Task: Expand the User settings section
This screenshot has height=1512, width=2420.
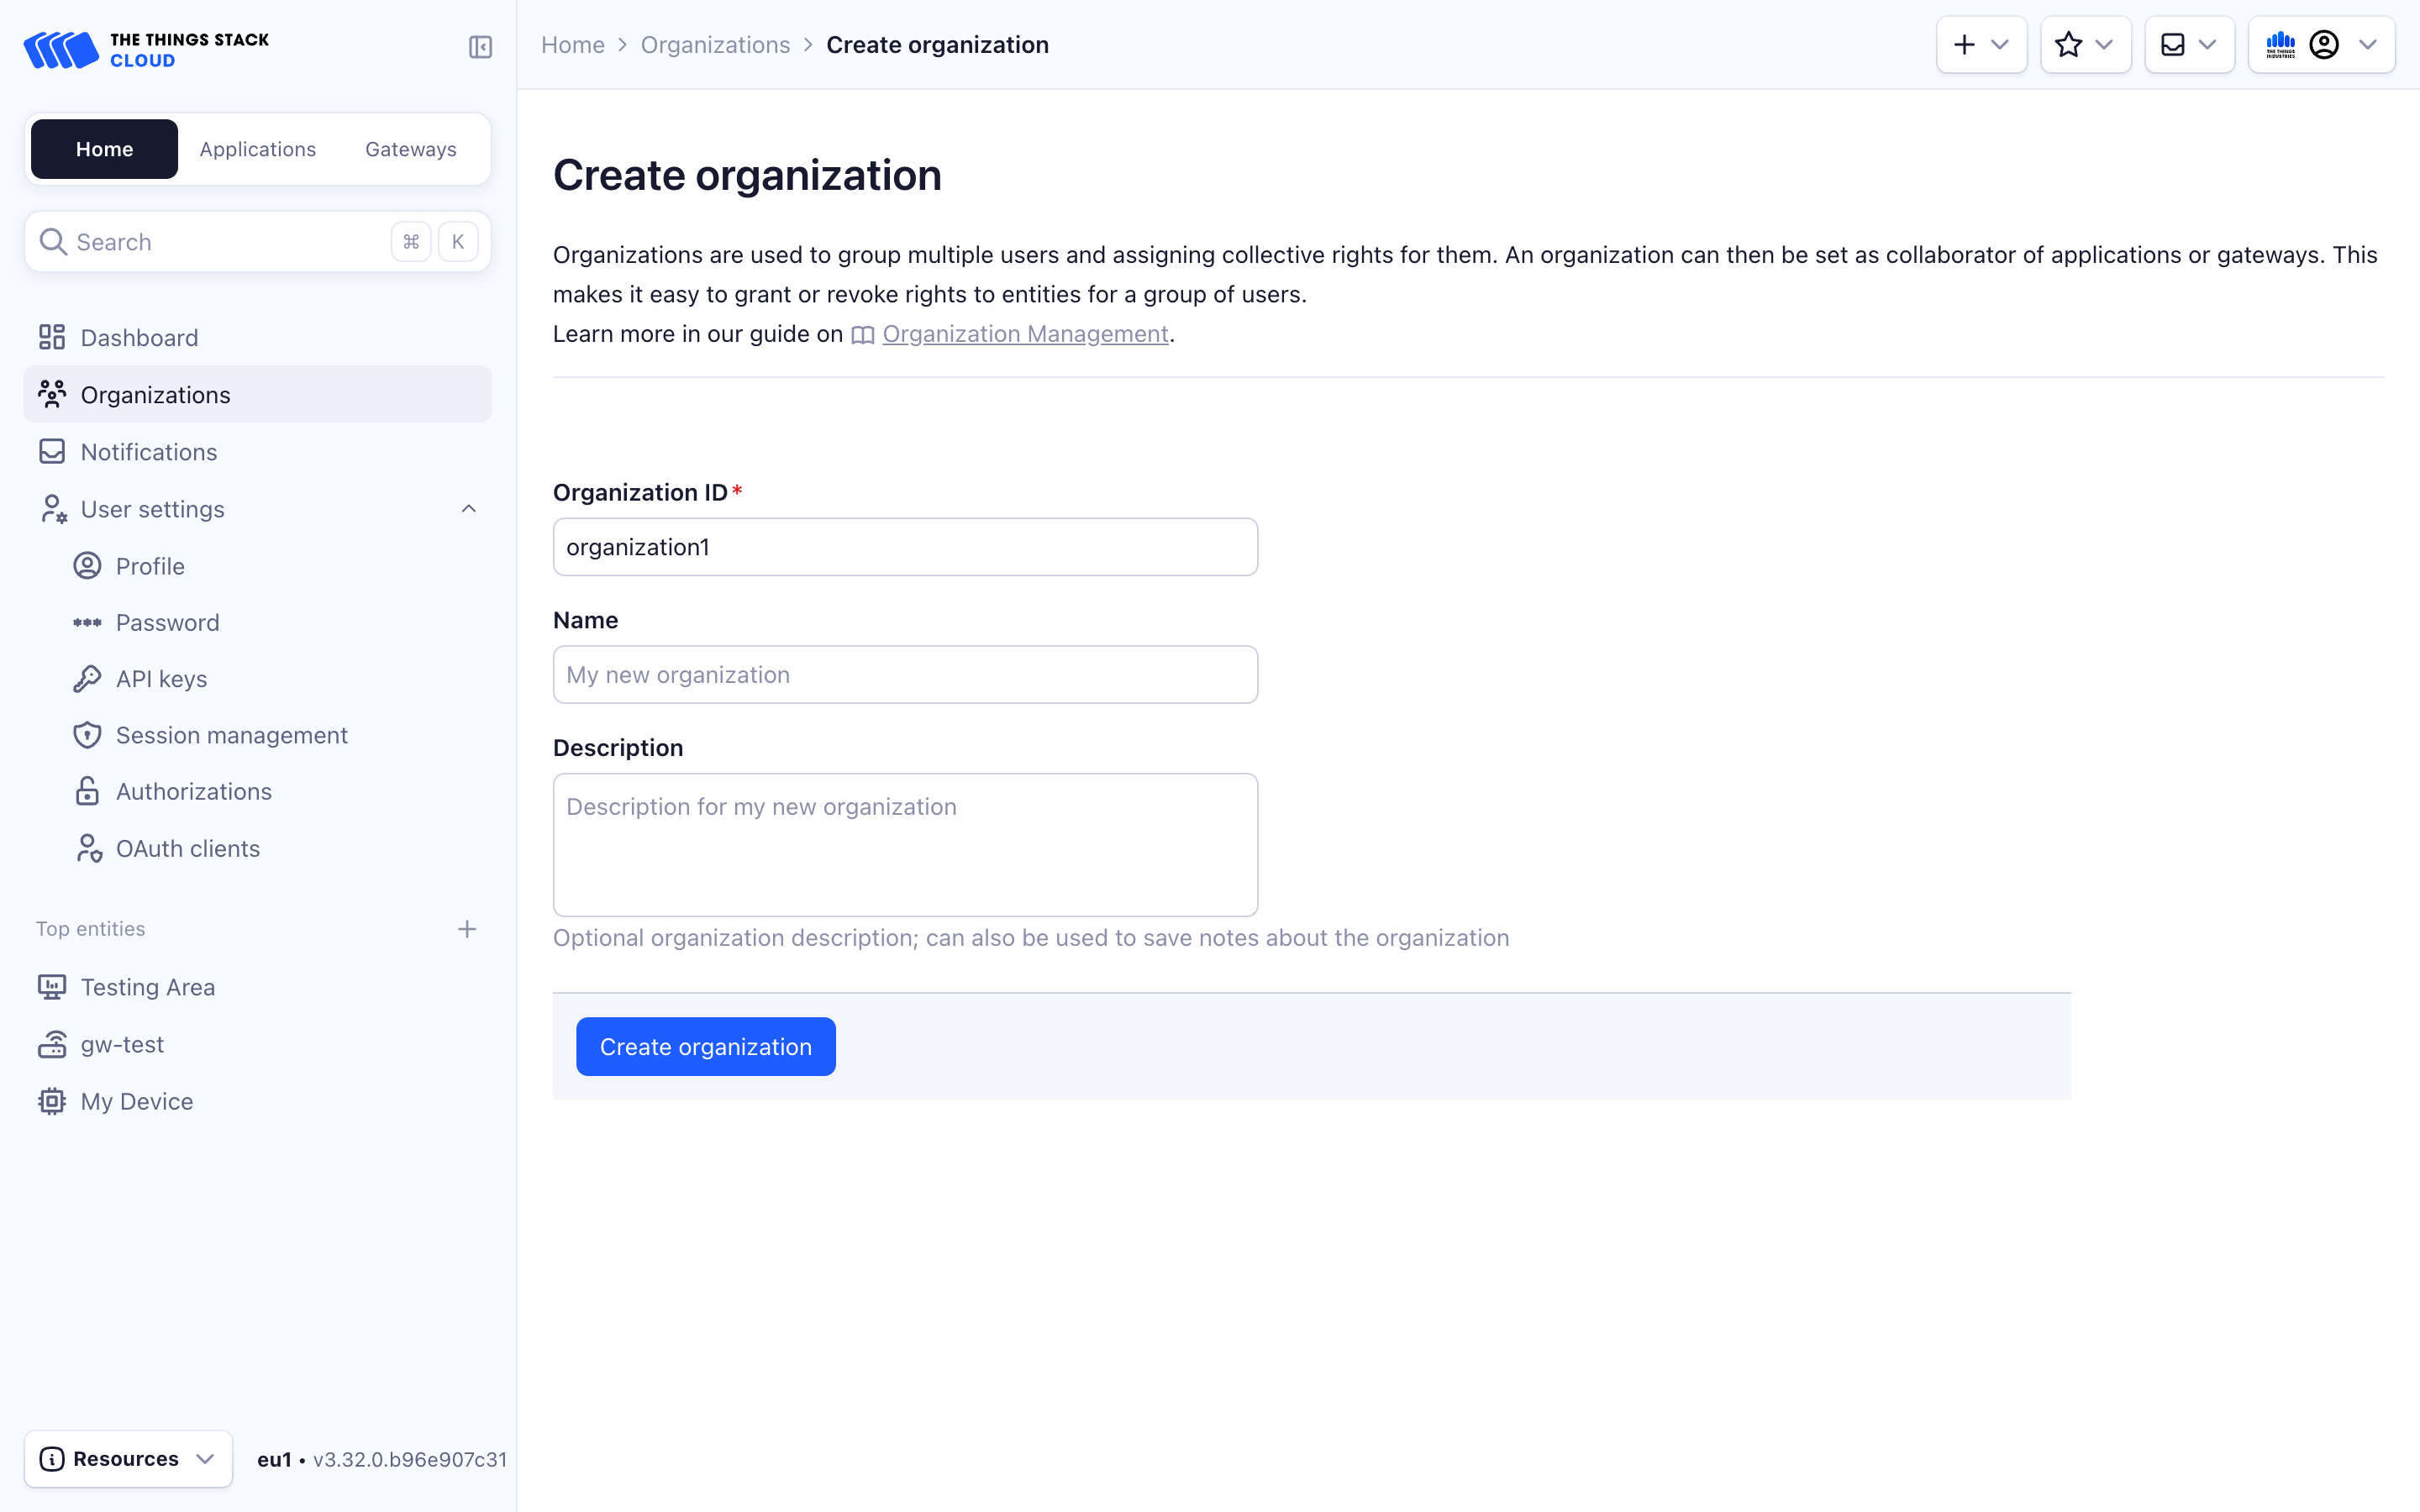Action: click(x=467, y=509)
